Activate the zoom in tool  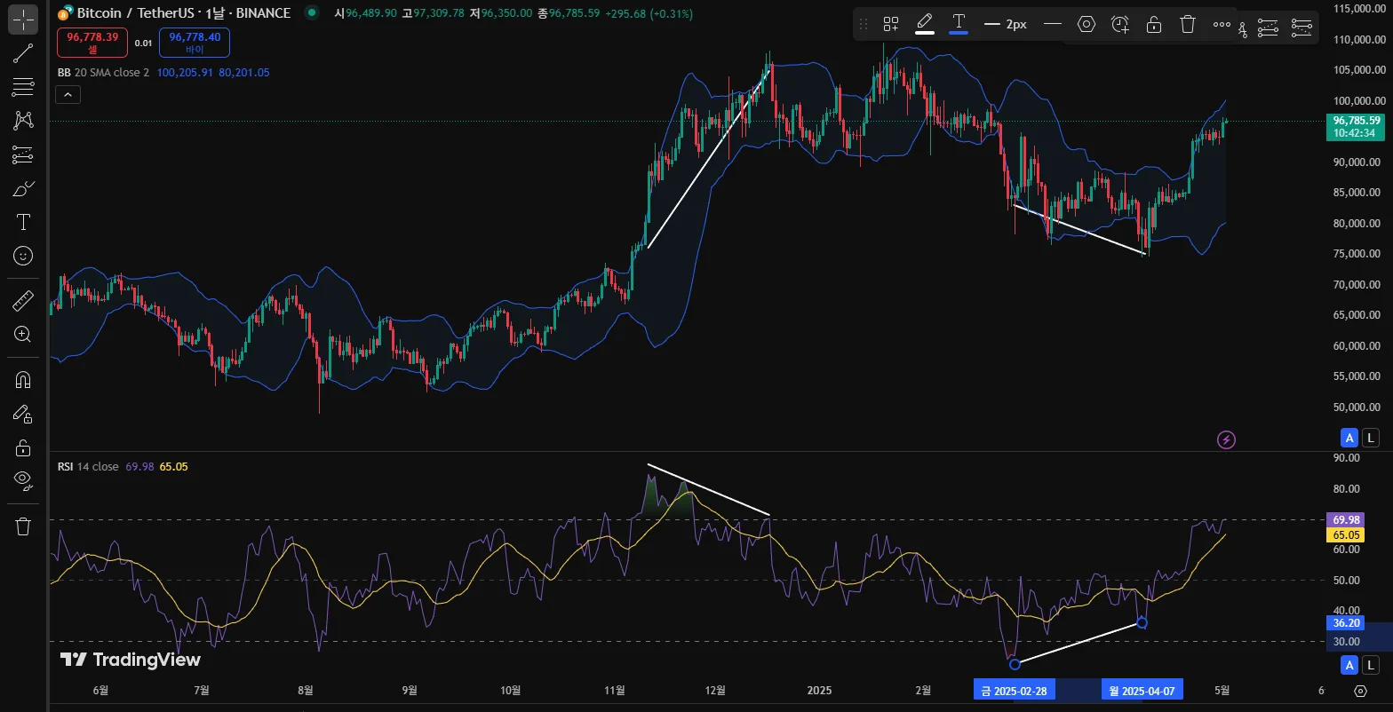(23, 335)
